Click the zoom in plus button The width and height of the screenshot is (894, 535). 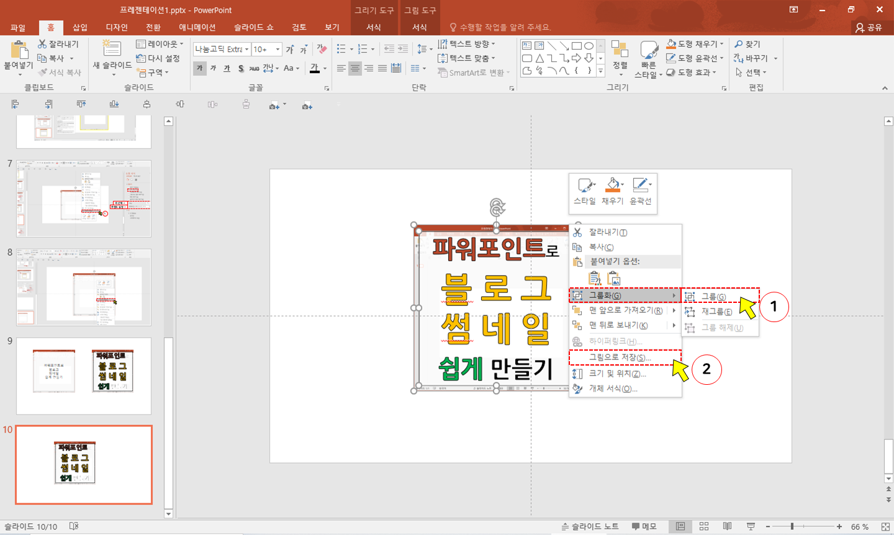(839, 526)
